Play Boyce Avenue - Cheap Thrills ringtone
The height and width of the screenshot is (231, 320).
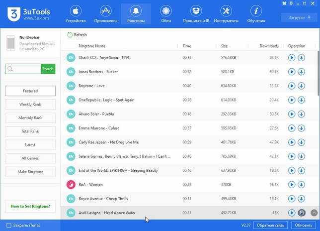(x=292, y=199)
